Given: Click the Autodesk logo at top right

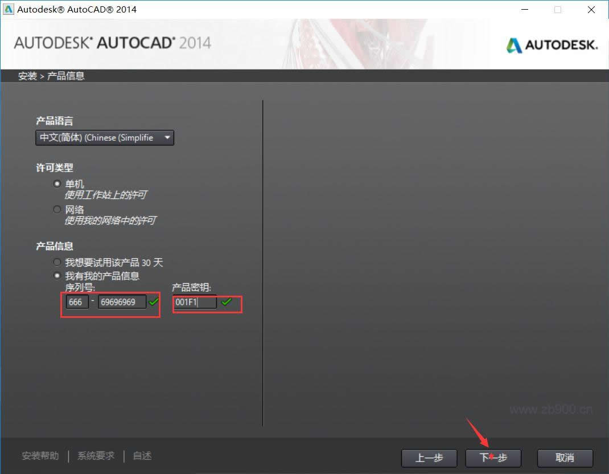Looking at the screenshot, I should [x=551, y=43].
